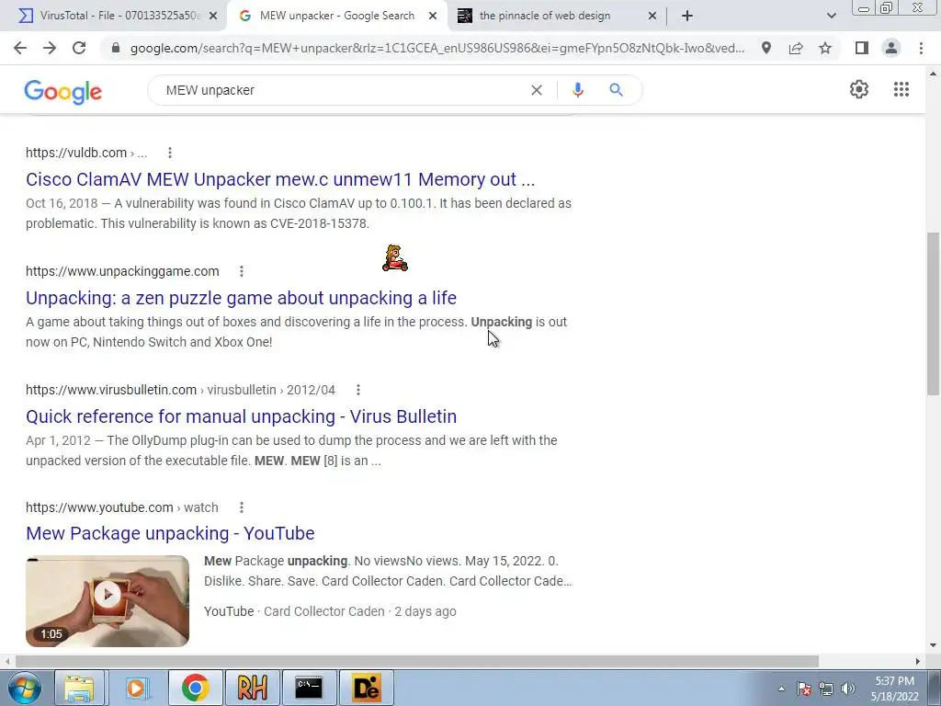Expand the tab search dropdown arrow
The width and height of the screenshot is (941, 706).
pos(831,17)
